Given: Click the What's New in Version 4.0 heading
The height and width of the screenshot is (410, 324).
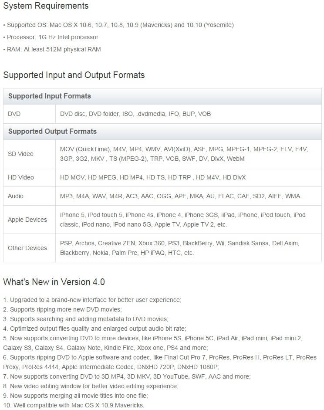Looking at the screenshot, I should 54,282.
